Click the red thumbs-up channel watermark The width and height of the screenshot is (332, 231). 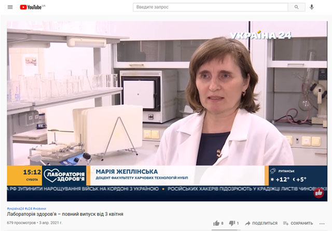pos(319,193)
